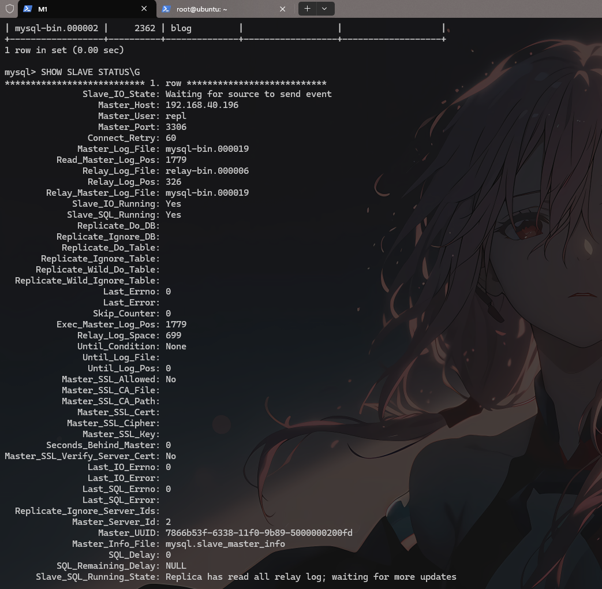This screenshot has height=589, width=602.
Task: Click the PowerShell icon on root@ubuntu tab
Action: tap(166, 9)
